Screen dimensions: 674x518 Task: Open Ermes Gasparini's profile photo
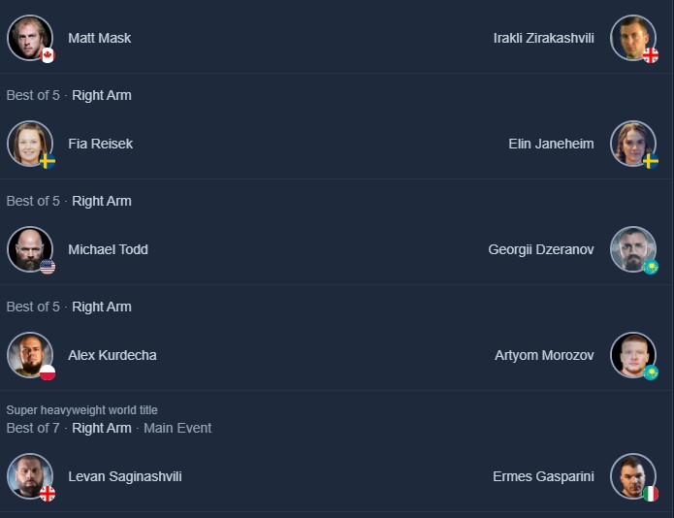(632, 476)
